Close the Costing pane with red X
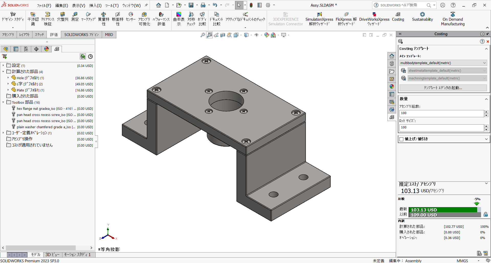The width and height of the screenshot is (491, 263). 488,41
